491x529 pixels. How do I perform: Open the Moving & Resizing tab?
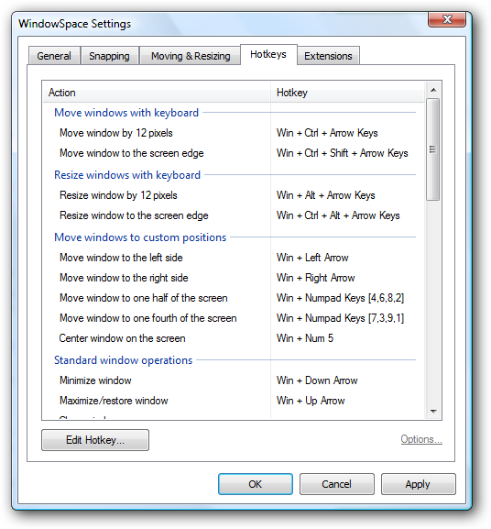[191, 56]
